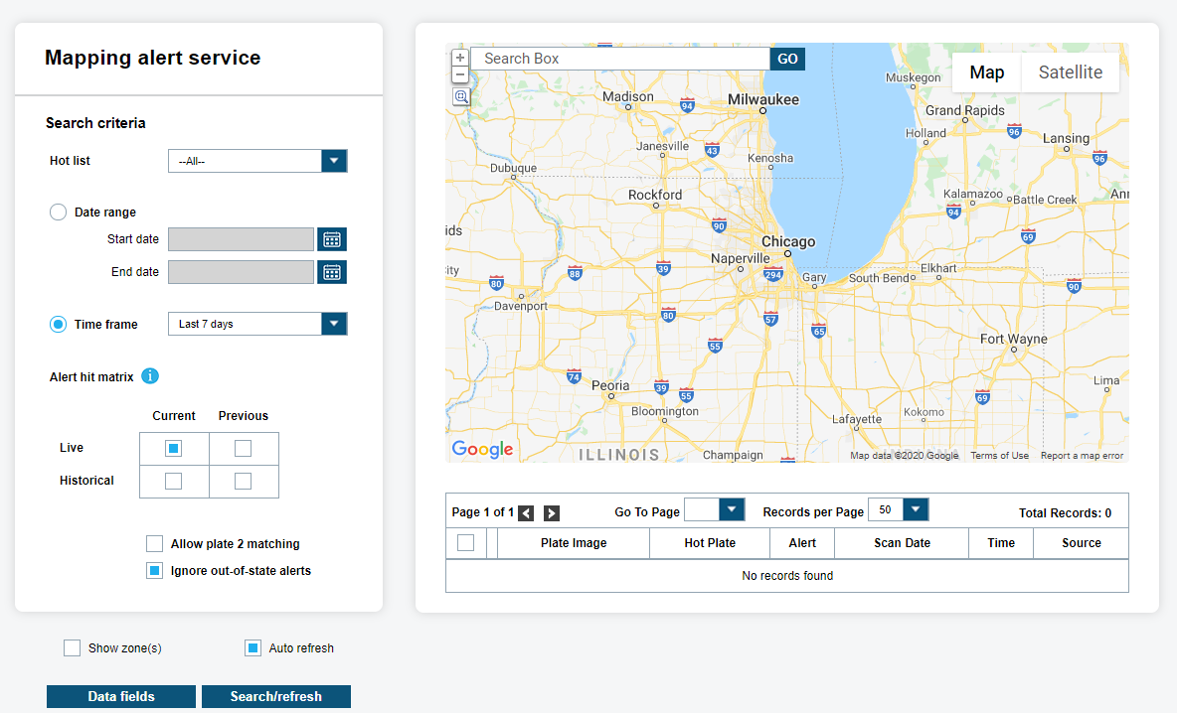Viewport: 1177px width, 713px height.
Task: Click the Search/refresh button
Action: (275, 697)
